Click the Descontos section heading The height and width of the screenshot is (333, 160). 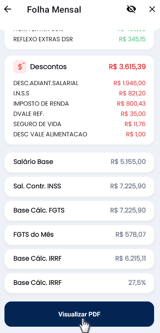[x=48, y=67]
